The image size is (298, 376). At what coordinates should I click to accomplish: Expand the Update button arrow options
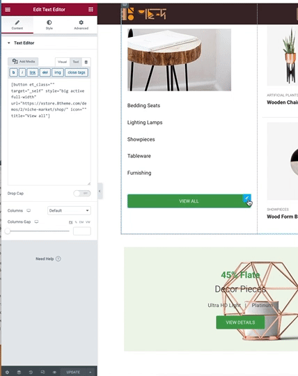click(x=91, y=372)
